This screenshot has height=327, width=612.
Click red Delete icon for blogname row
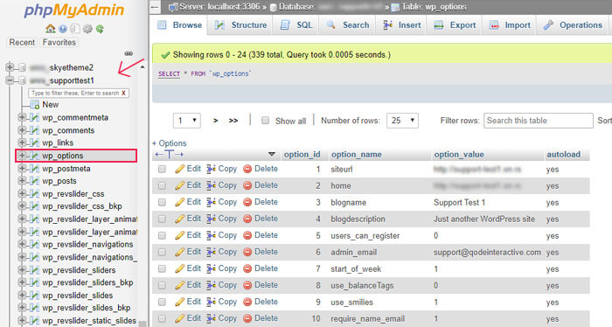(x=247, y=202)
